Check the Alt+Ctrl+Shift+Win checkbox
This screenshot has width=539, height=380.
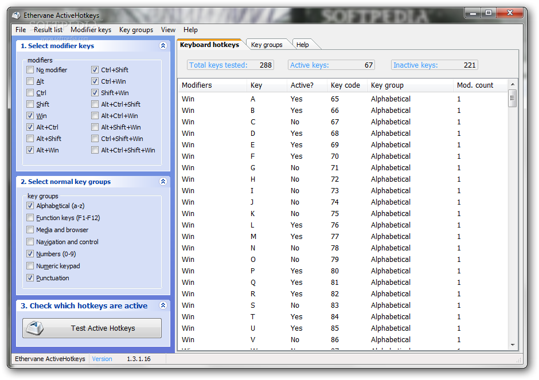pyautogui.click(x=95, y=150)
